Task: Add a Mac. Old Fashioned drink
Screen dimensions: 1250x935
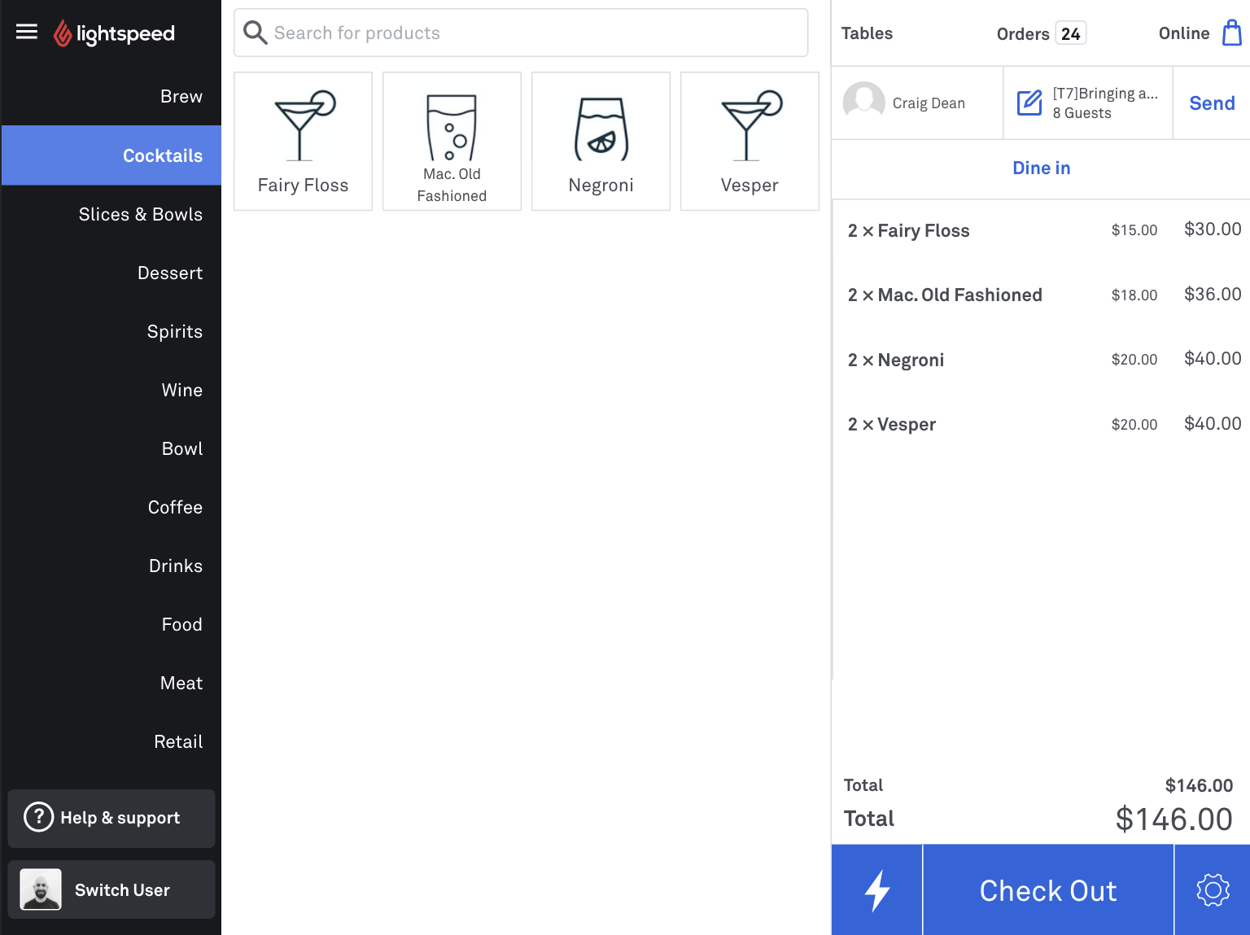Action: click(x=452, y=141)
